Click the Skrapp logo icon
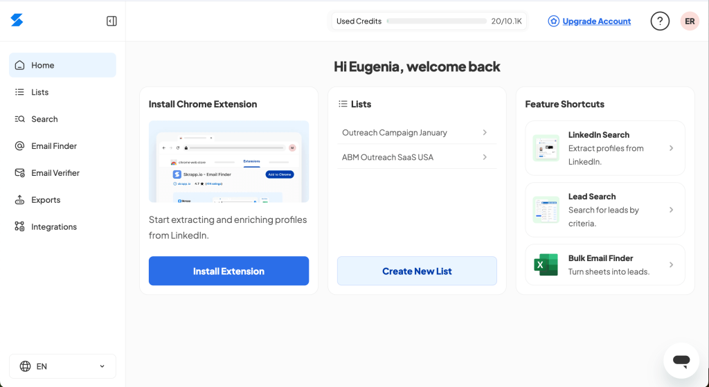The height and width of the screenshot is (387, 709). pos(17,20)
